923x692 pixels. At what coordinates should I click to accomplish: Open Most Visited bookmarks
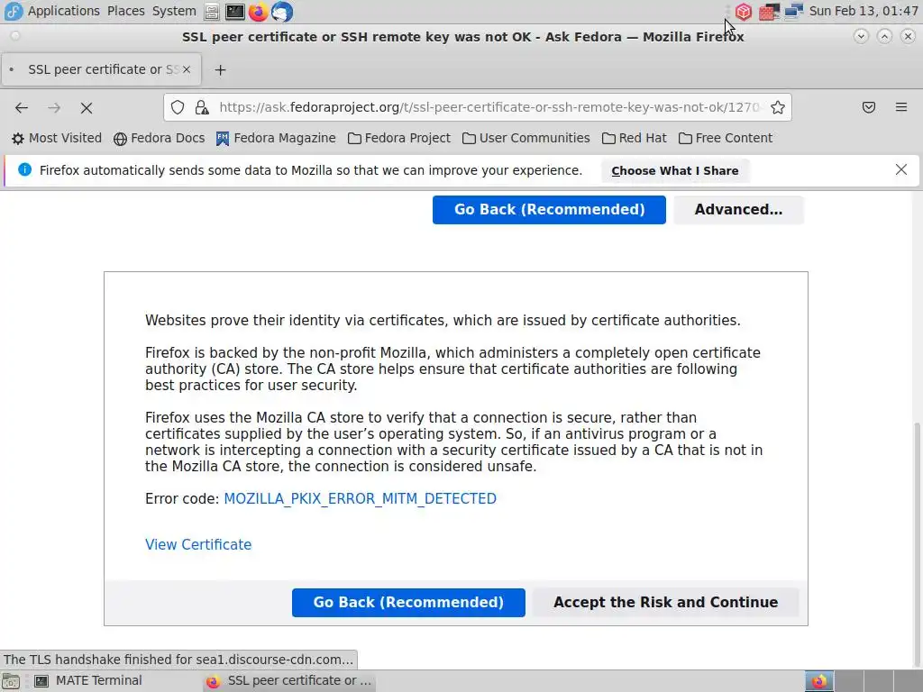[x=57, y=138]
